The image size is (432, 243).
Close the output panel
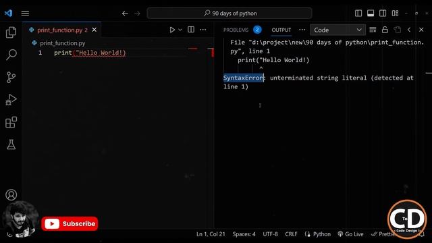point(421,30)
